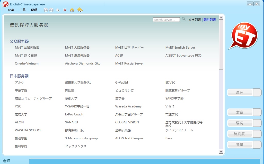Screen dimensions: 264x164
Task: Open the 工具 menu
Action: point(22,10)
